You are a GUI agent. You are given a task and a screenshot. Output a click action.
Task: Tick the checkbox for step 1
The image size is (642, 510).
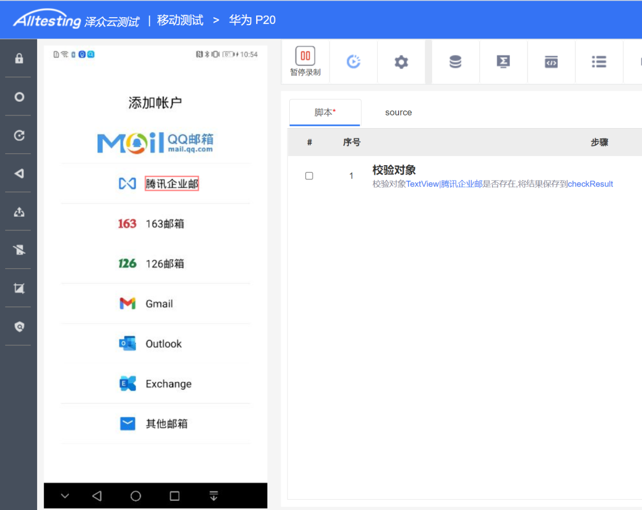coord(309,176)
